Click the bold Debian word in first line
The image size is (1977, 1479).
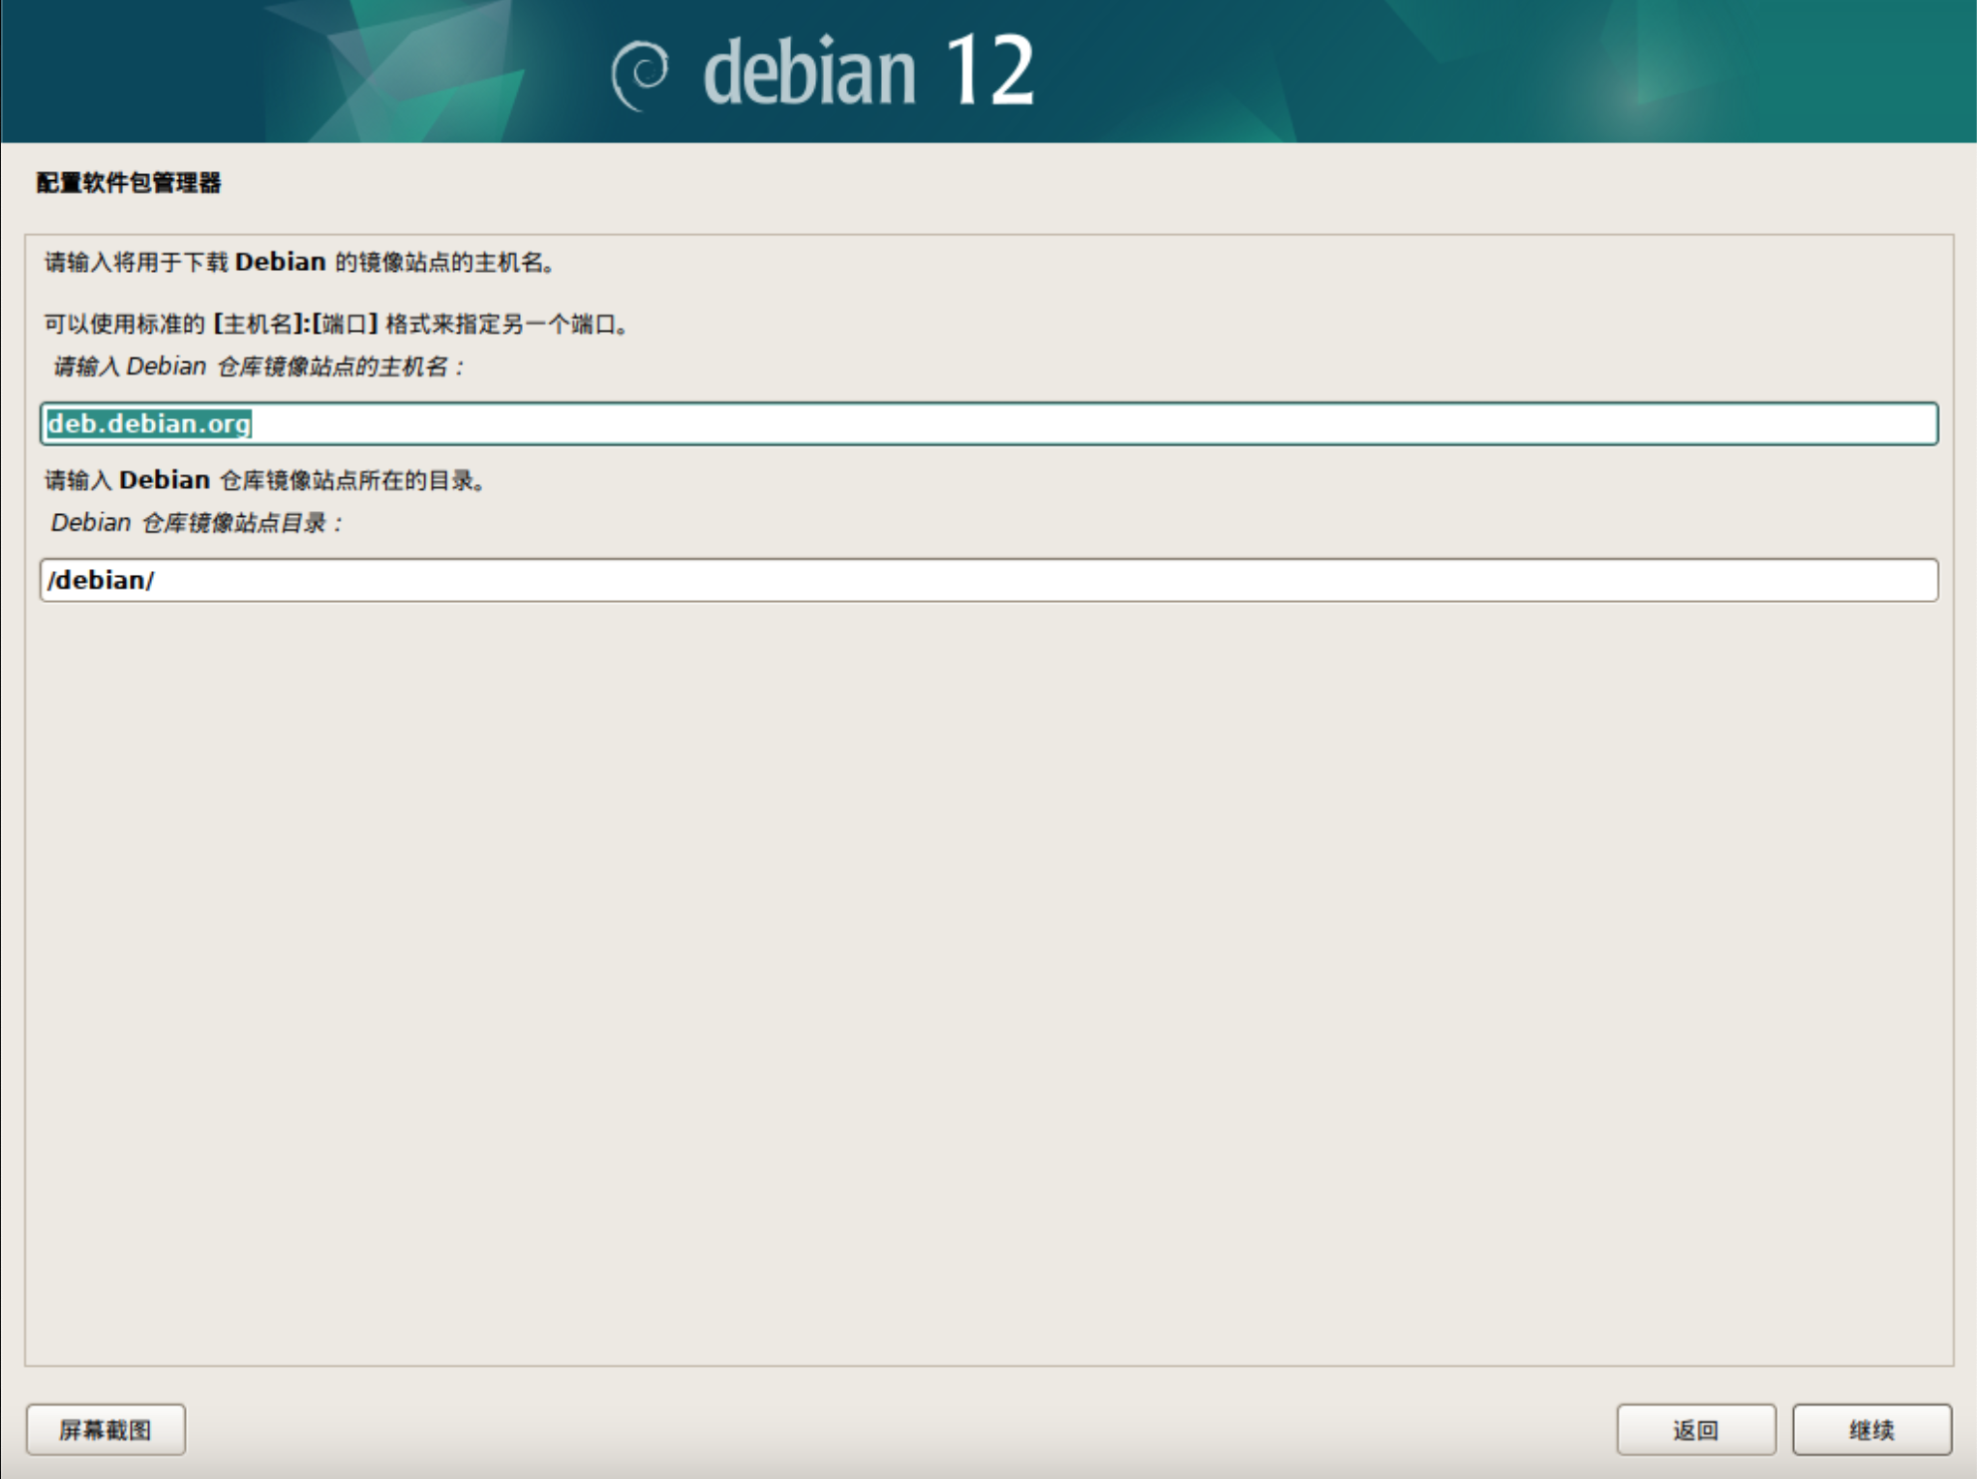coord(280,262)
